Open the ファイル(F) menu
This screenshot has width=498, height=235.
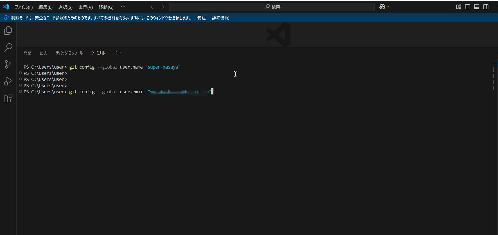click(24, 7)
